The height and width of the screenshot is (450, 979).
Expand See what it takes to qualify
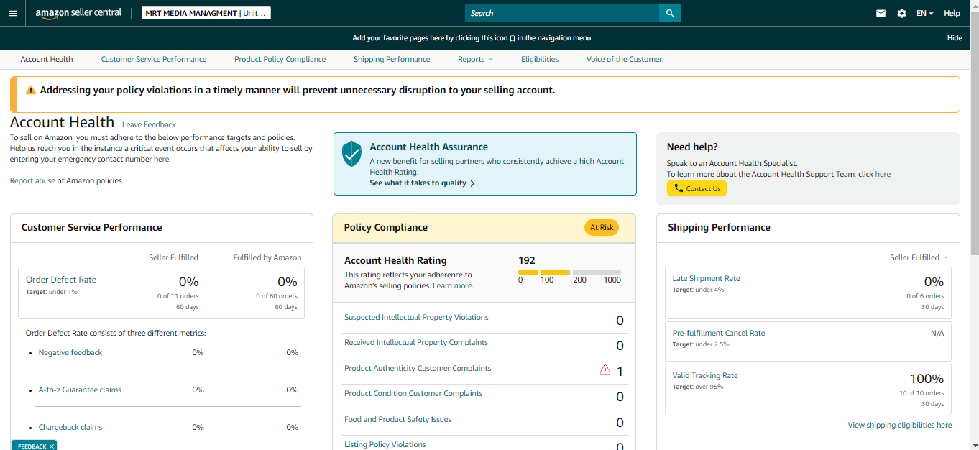[422, 183]
